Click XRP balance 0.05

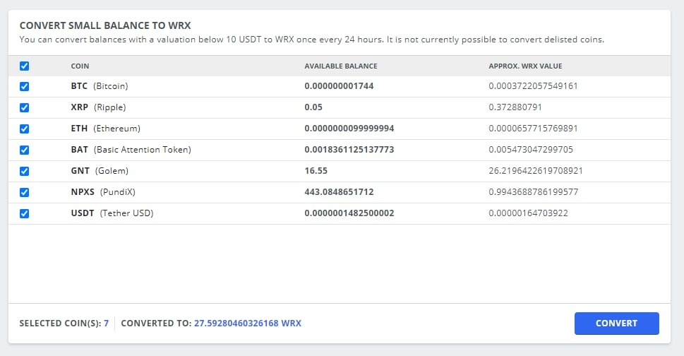click(313, 107)
